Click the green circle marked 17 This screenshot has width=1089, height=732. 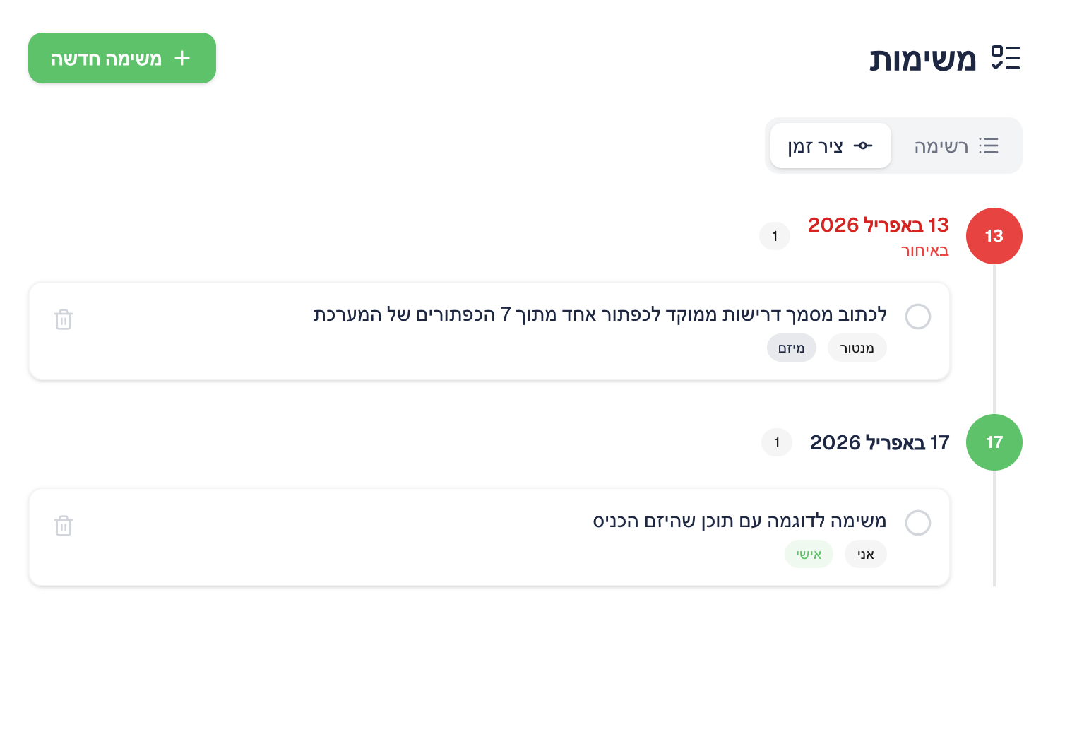click(994, 442)
